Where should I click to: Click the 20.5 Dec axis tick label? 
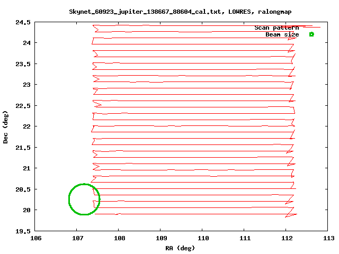(x=23, y=189)
